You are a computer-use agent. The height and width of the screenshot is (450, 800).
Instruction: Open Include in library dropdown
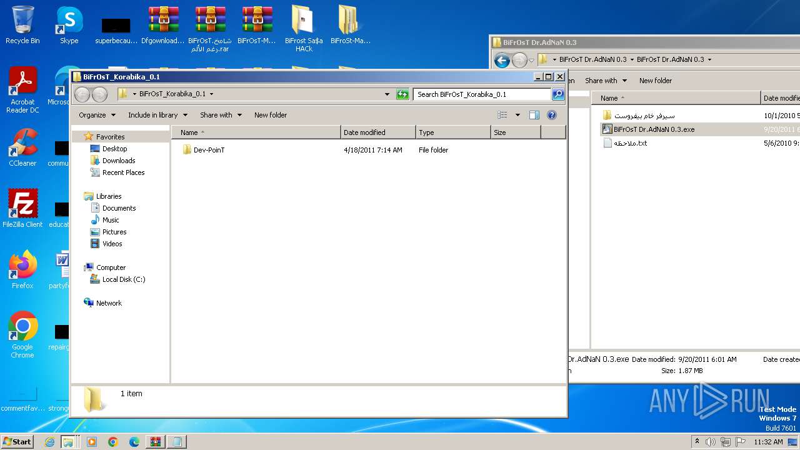(157, 115)
